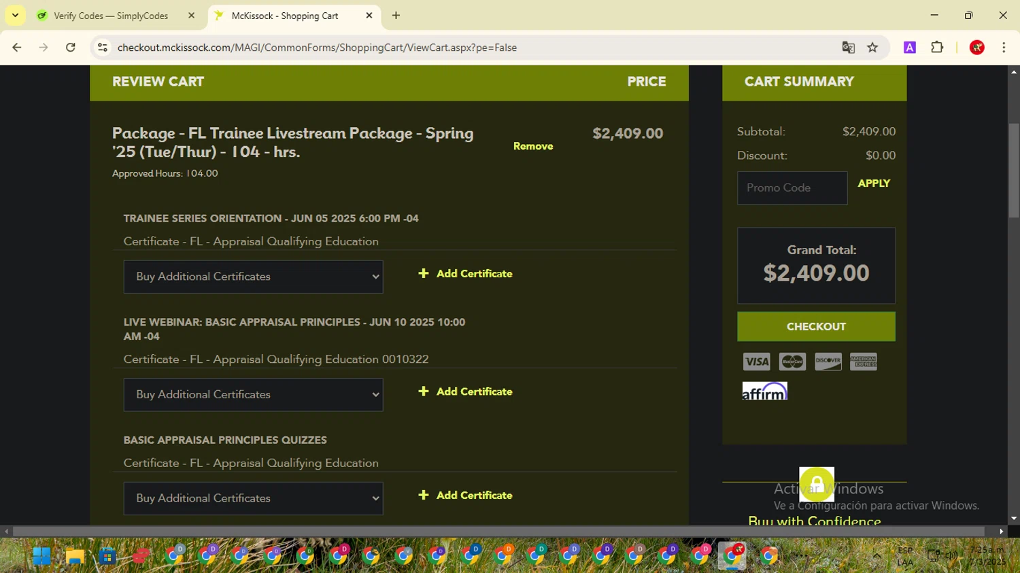Go back to the previous page
This screenshot has width=1020, height=573.
pyautogui.click(x=17, y=48)
